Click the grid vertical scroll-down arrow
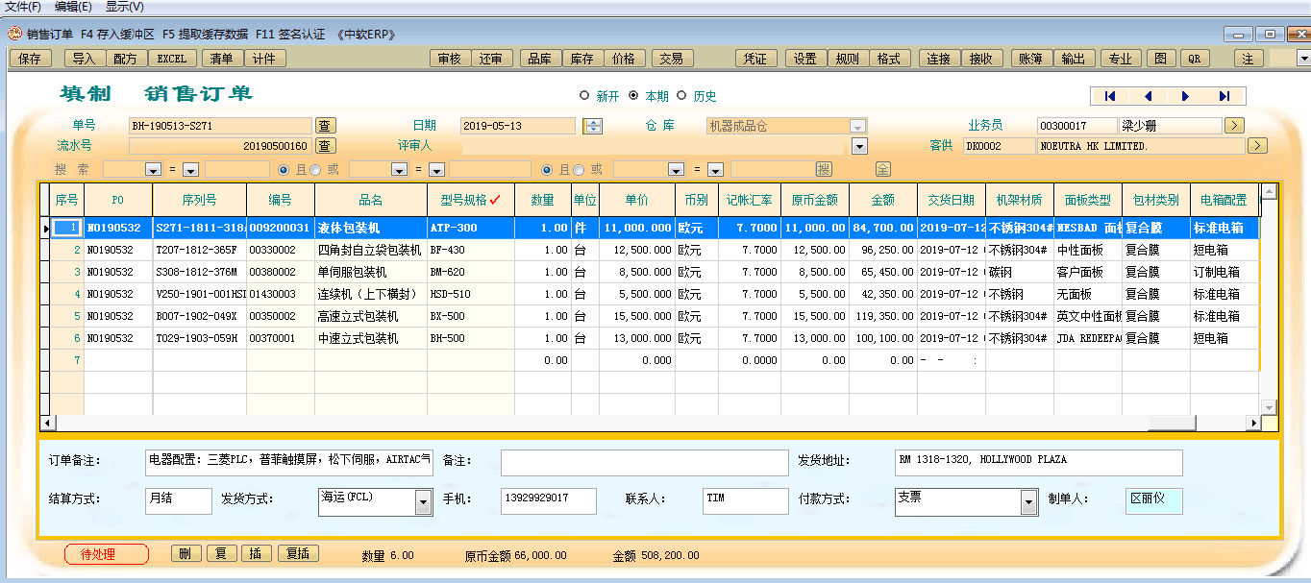 (x=1269, y=406)
